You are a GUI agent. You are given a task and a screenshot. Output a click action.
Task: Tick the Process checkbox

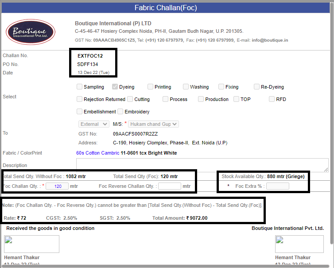pyautogui.click(x=165, y=99)
